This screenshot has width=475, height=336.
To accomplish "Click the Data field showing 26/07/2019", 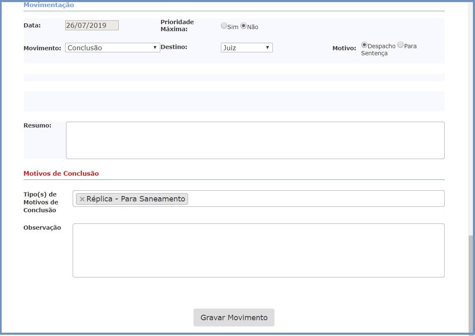I will click(92, 25).
